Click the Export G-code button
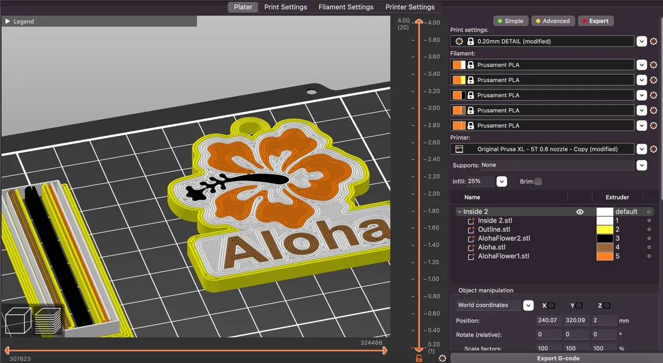 pos(557,358)
